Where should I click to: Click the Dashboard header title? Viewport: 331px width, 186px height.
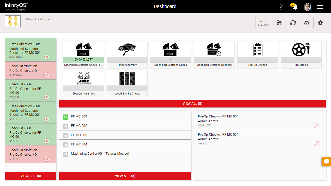(x=165, y=6)
